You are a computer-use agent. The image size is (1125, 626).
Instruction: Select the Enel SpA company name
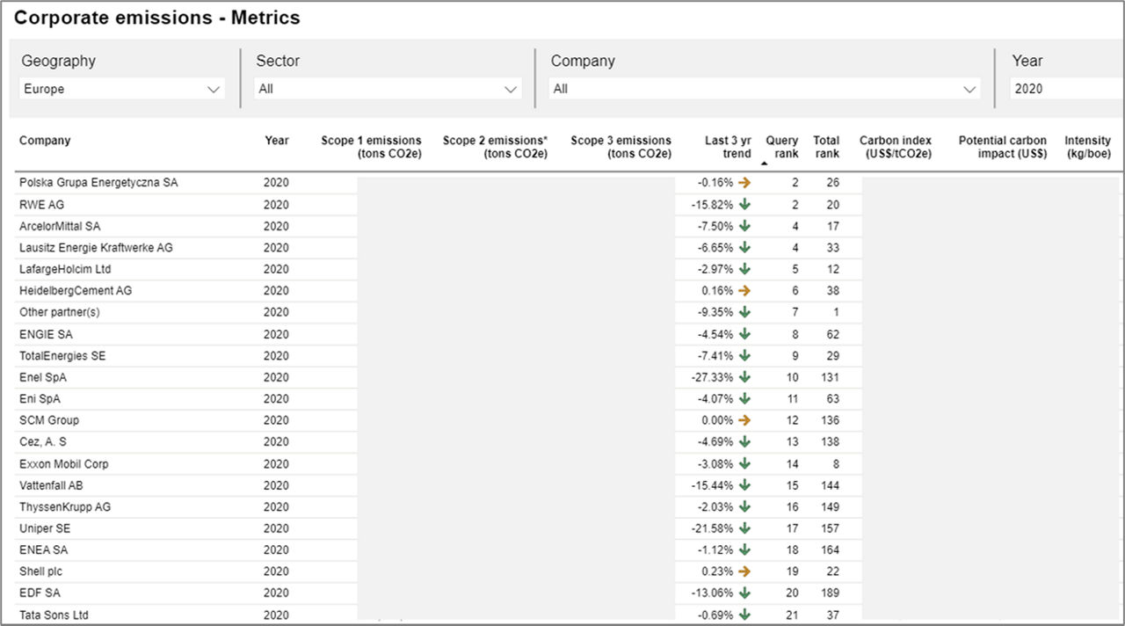(43, 377)
